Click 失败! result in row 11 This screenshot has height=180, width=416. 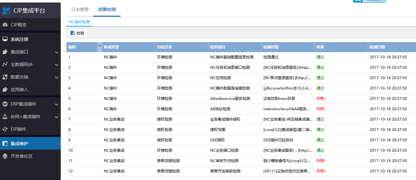coord(321,161)
